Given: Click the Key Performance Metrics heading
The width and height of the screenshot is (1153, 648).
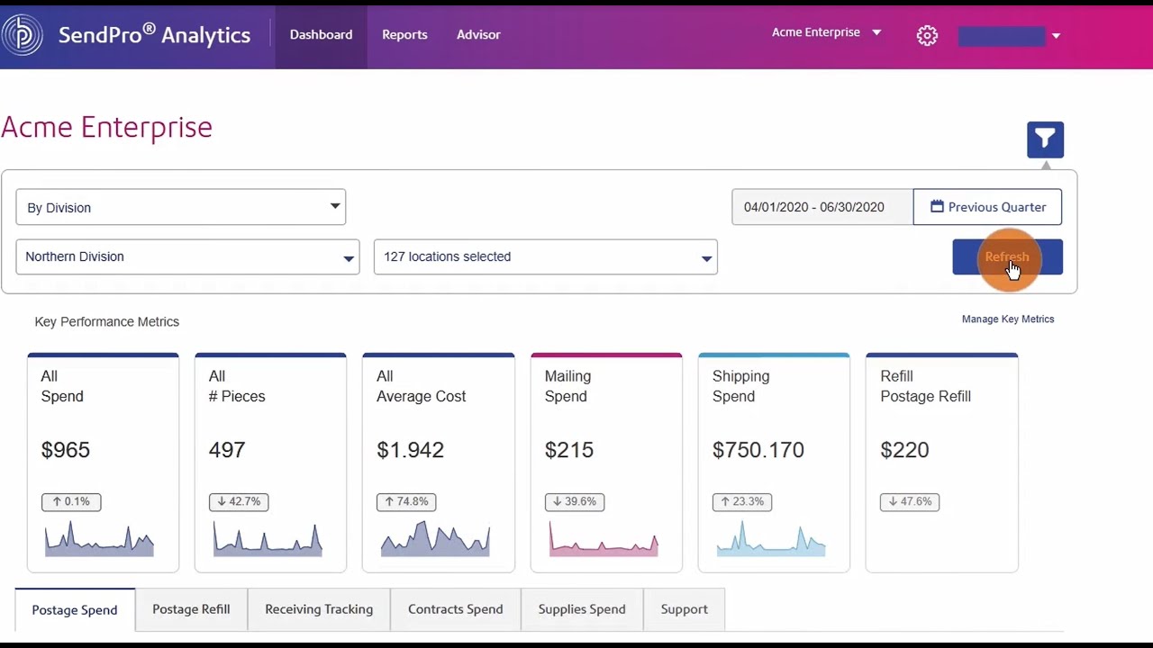Looking at the screenshot, I should click(107, 321).
